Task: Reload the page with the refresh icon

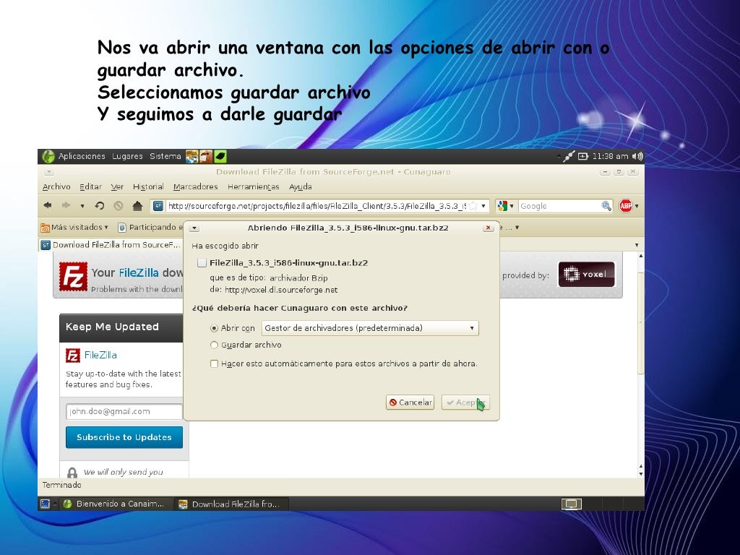Action: tap(99, 206)
